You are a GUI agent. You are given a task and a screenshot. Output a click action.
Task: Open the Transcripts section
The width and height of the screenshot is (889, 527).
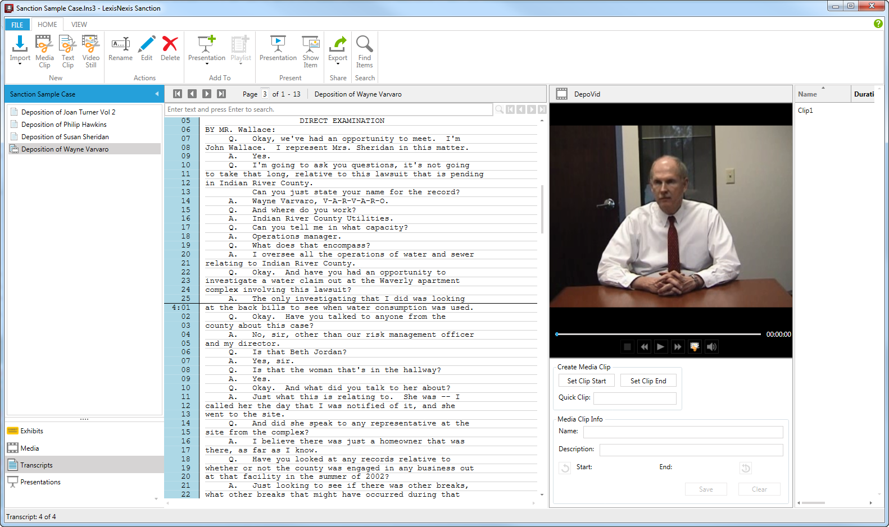[84, 465]
